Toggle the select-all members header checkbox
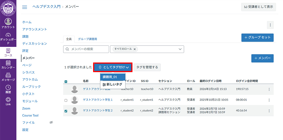Image resolution: width=283 pixels, height=140 pixels. tap(66, 82)
